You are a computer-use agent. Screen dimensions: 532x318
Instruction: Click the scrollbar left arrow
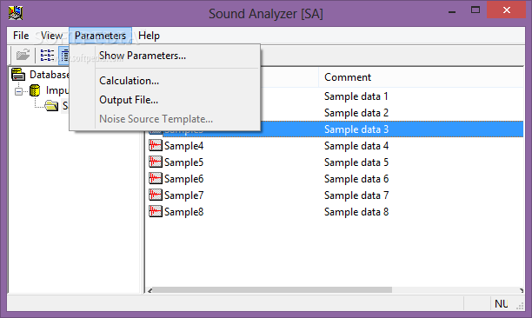150,290
